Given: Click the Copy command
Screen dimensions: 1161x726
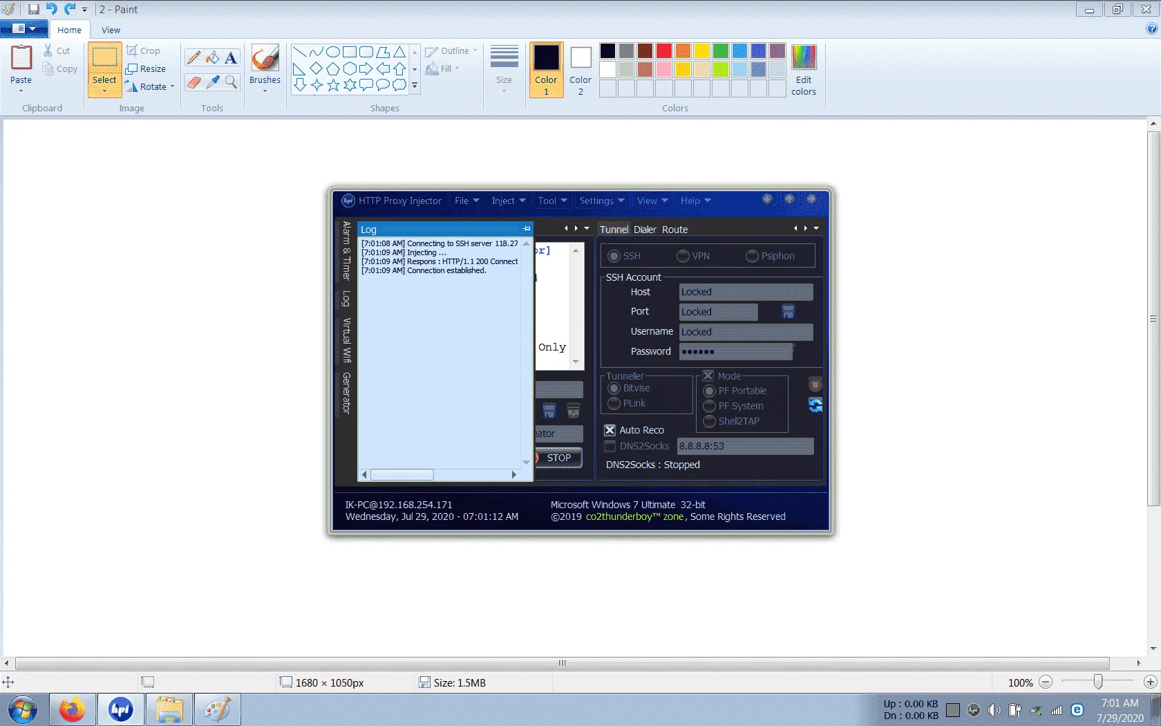Looking at the screenshot, I should pos(59,68).
